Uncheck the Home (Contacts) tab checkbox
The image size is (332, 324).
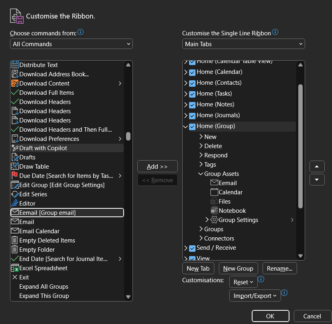[192, 83]
